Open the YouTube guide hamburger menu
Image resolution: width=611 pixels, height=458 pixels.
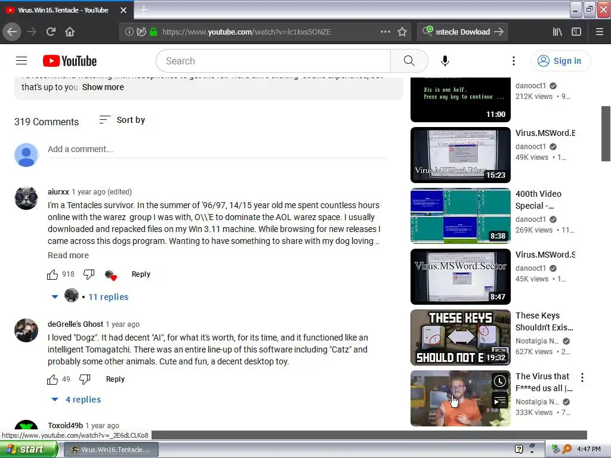pyautogui.click(x=21, y=61)
